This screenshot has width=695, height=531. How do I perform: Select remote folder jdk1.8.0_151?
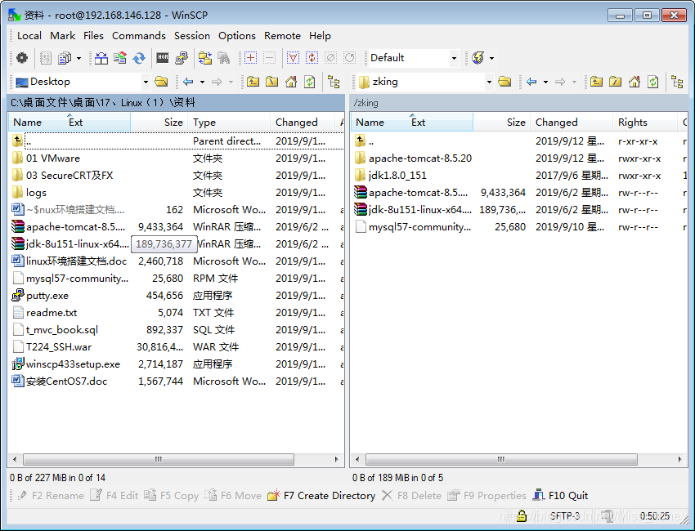point(397,176)
